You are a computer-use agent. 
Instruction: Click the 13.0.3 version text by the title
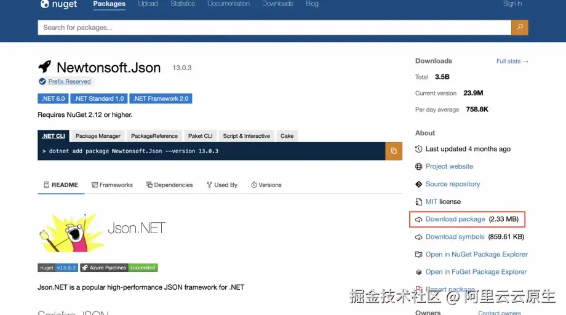(x=182, y=68)
